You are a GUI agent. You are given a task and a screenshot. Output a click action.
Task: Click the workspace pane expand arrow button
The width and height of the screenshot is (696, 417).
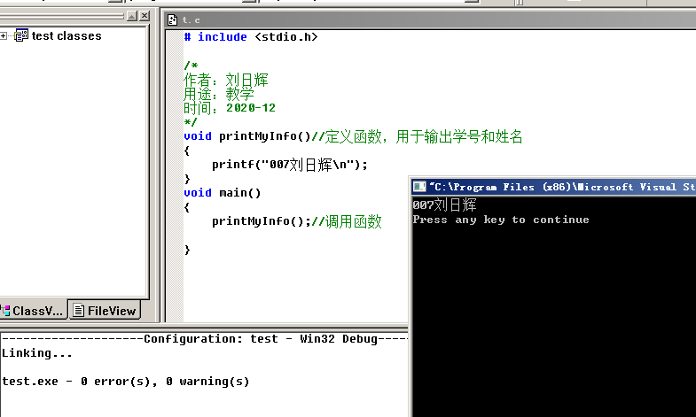(132, 16)
